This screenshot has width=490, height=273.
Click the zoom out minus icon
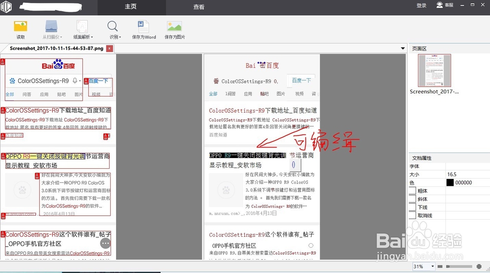(x=440, y=267)
